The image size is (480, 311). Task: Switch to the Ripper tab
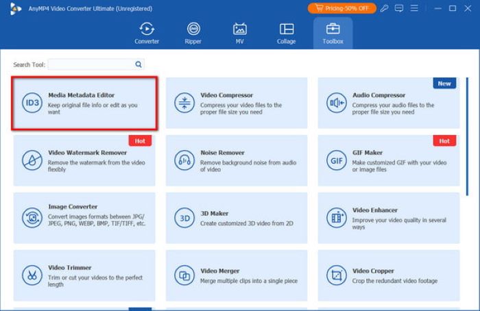[x=193, y=34]
